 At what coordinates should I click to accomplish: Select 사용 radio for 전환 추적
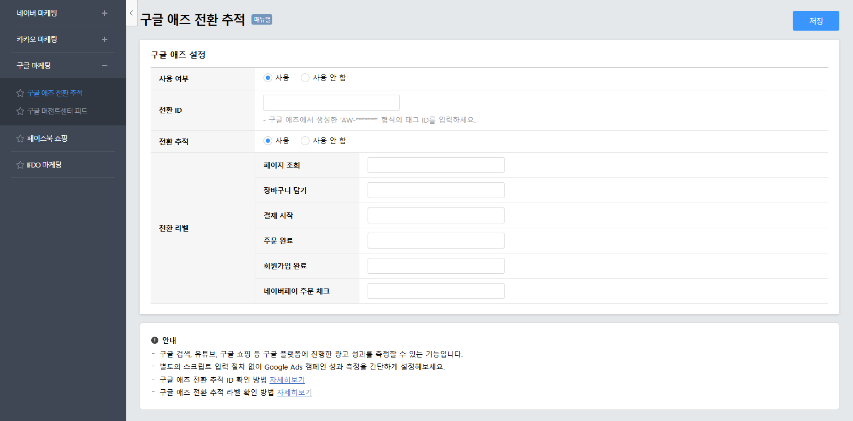(x=268, y=141)
